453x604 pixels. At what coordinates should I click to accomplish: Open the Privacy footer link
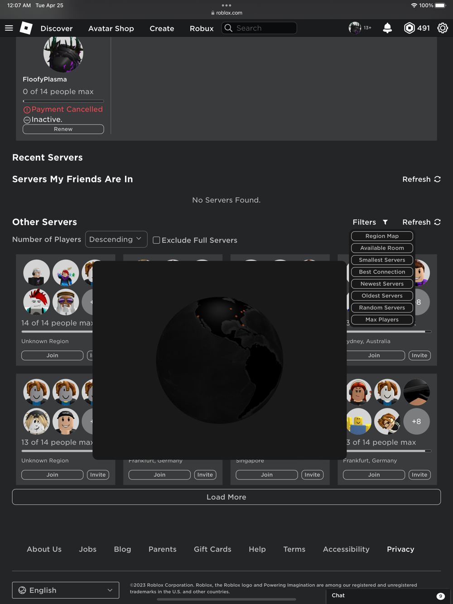click(x=400, y=549)
